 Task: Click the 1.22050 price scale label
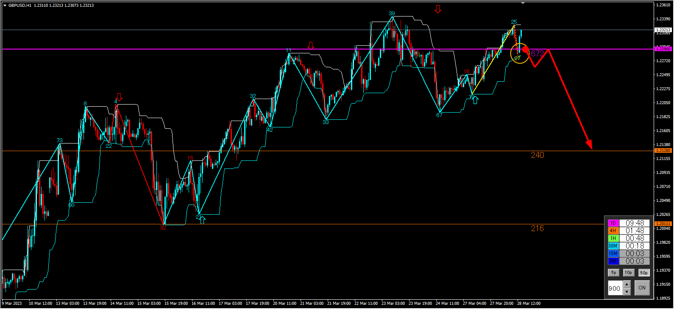pyautogui.click(x=663, y=103)
